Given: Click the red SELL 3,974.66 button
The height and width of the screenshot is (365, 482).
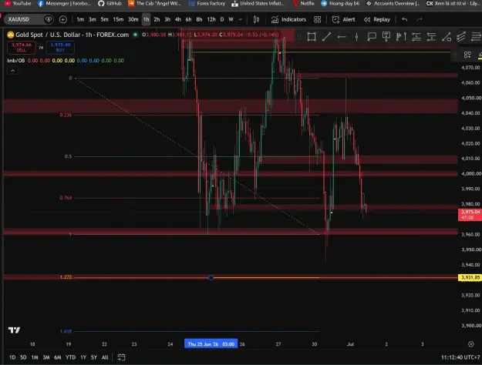Looking at the screenshot, I should pos(22,47).
